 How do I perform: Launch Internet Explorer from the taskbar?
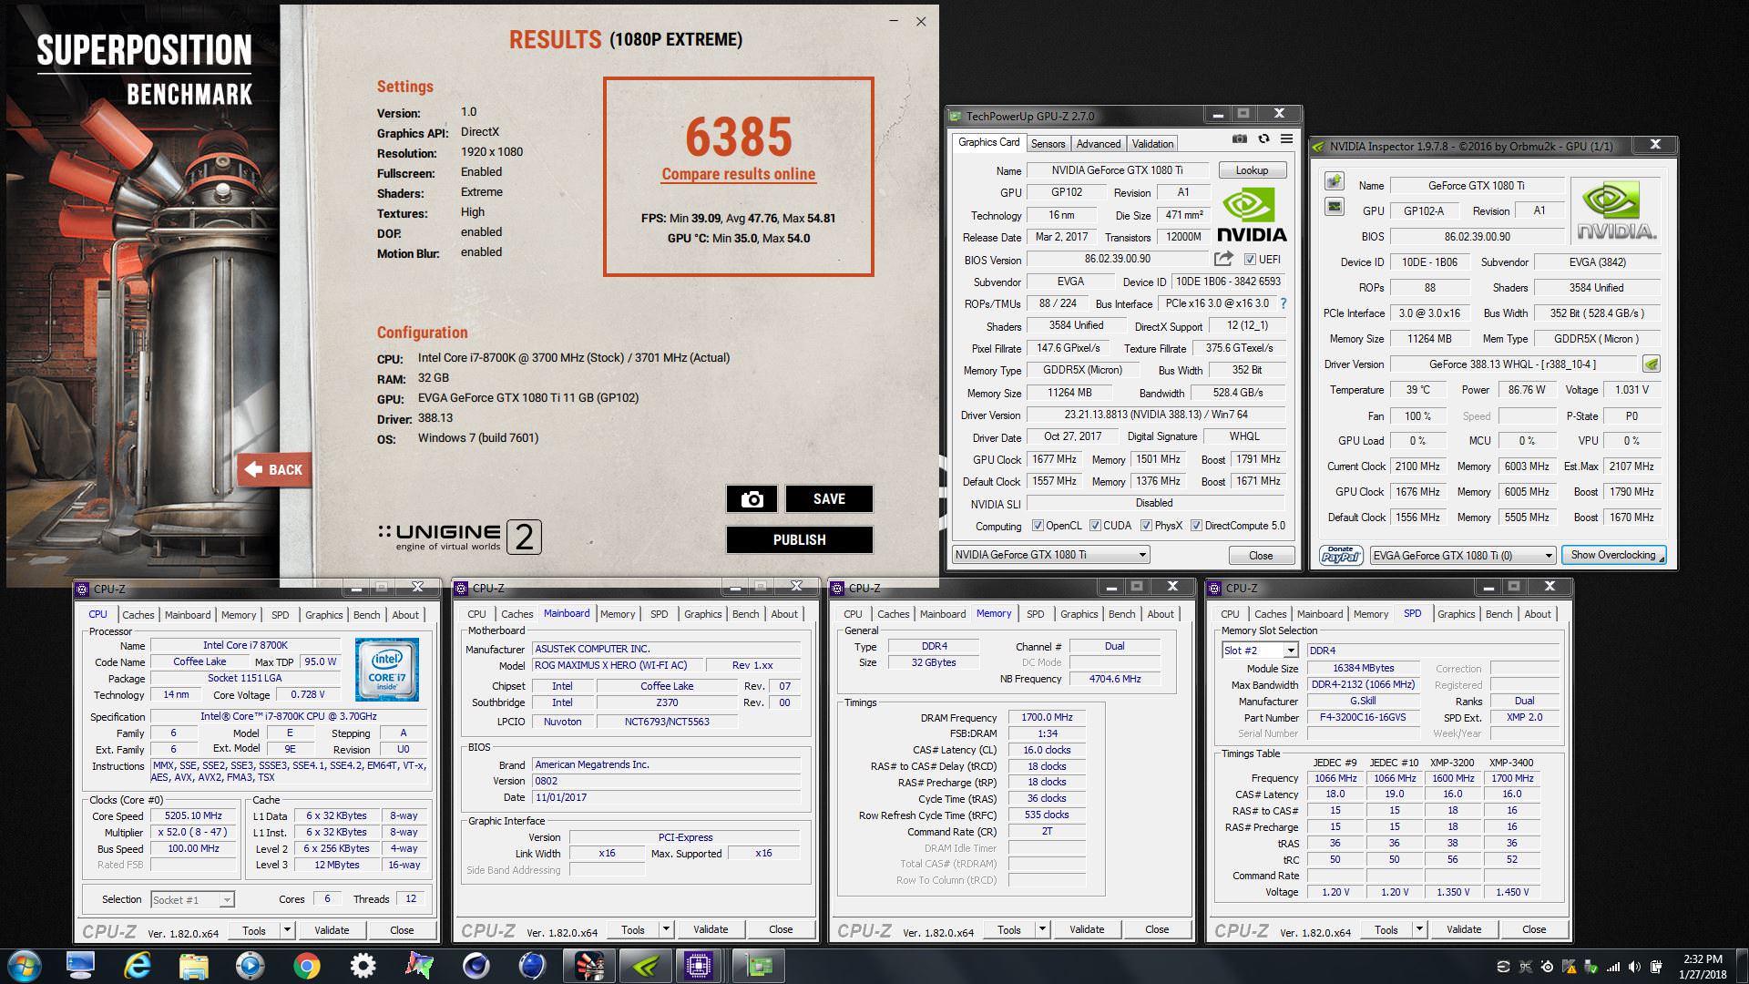(137, 965)
